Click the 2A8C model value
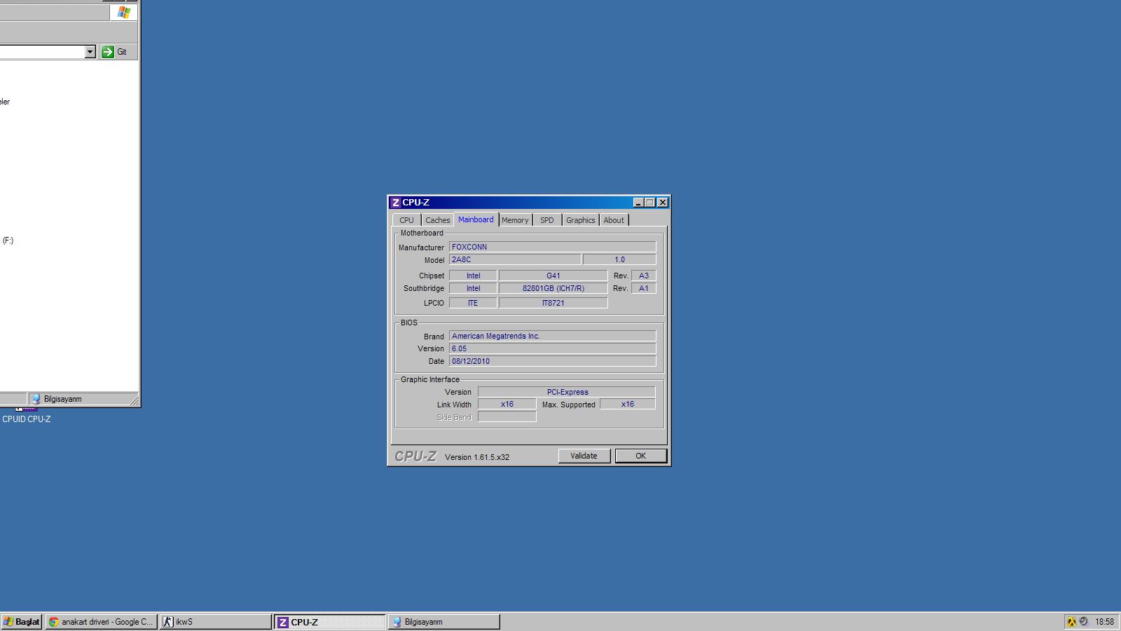Screen dimensions: 1121x631 pos(515,259)
